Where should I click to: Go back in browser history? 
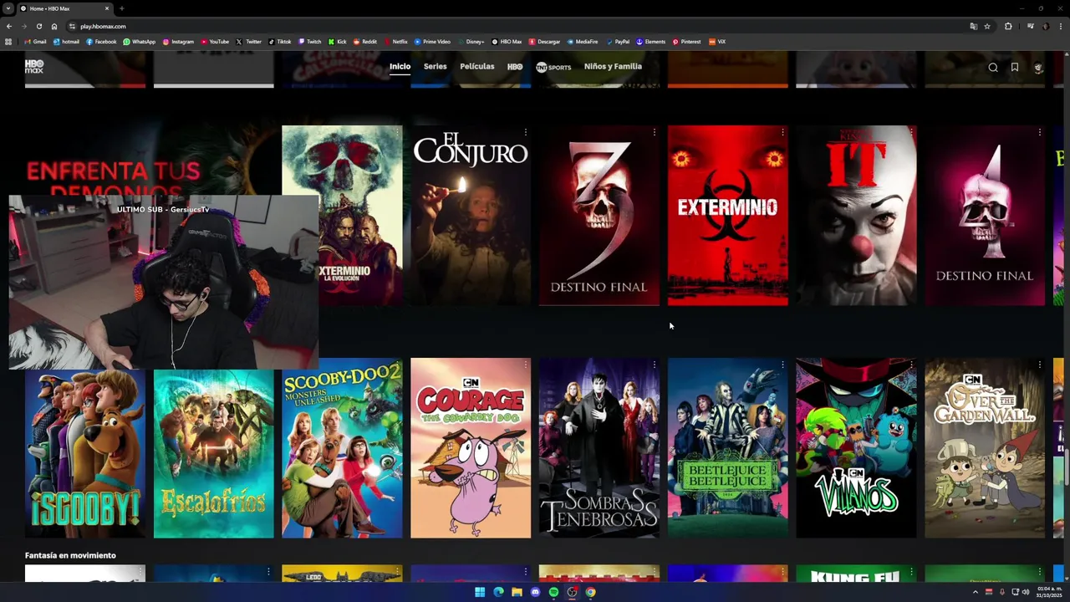pos(9,26)
